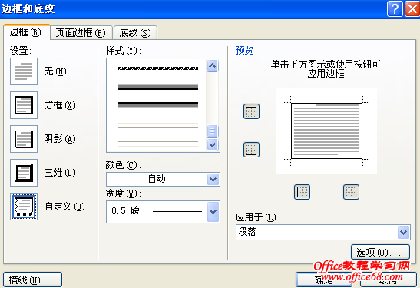Click the 无 (N) label text

(x=55, y=71)
